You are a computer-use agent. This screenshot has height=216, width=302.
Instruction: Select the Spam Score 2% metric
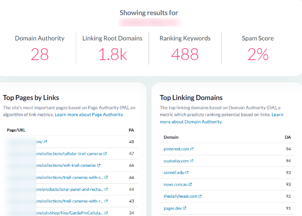click(258, 54)
